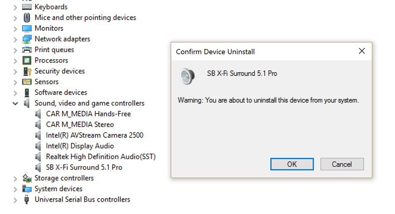This screenshot has width=395, height=214.
Task: Click the Universal Serial Bus plug icon
Action: tap(27, 200)
